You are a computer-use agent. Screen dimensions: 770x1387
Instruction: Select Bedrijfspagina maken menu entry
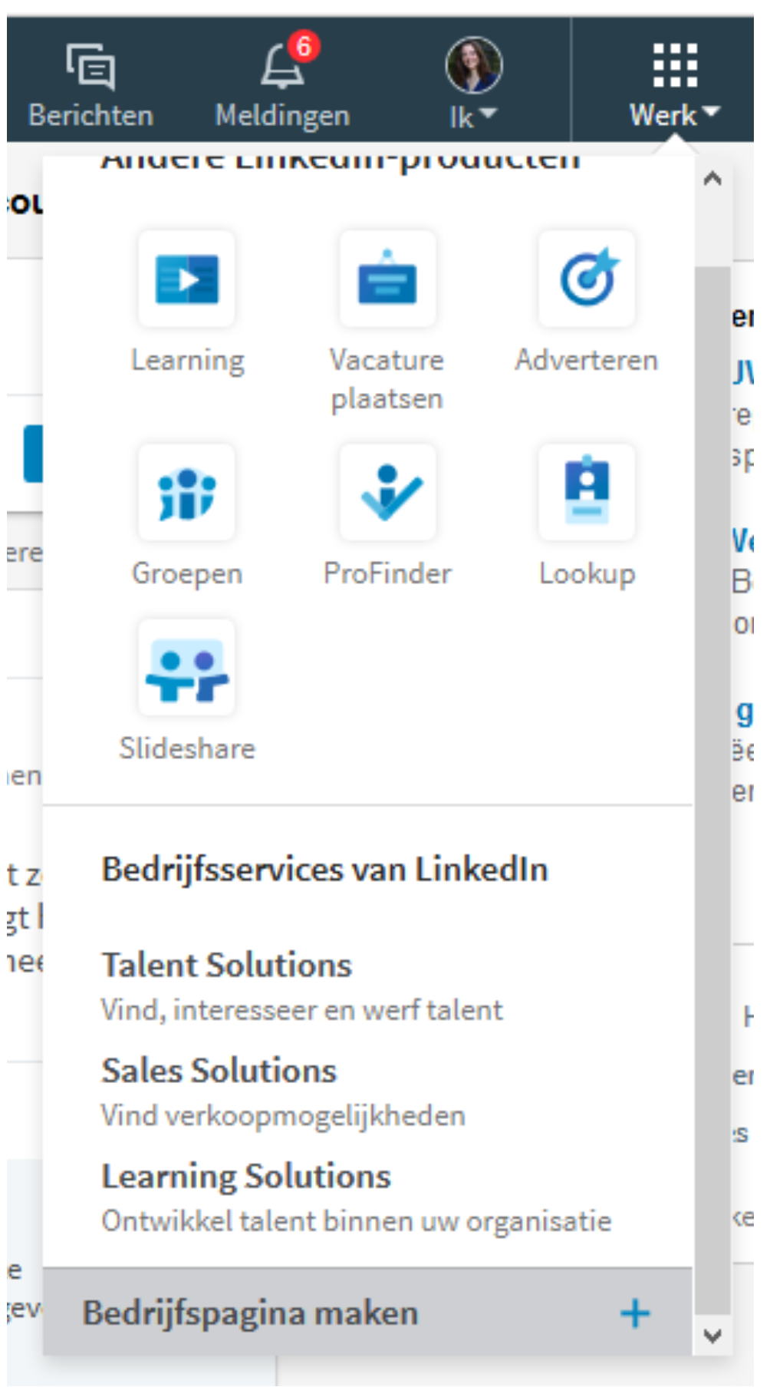(367, 1313)
